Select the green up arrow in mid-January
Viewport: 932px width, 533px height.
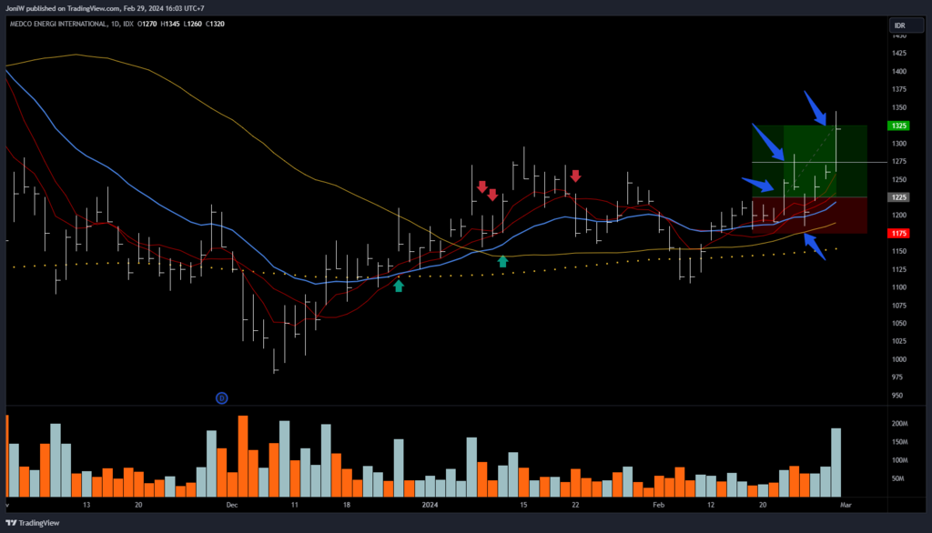(x=502, y=261)
